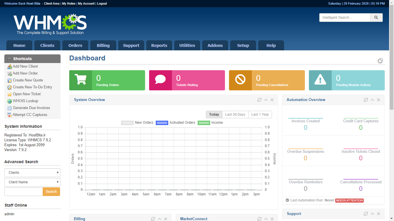Image resolution: width=394 pixels, height=221 pixels.
Task: Refresh the Automation Overview widget
Action: (x=366, y=100)
